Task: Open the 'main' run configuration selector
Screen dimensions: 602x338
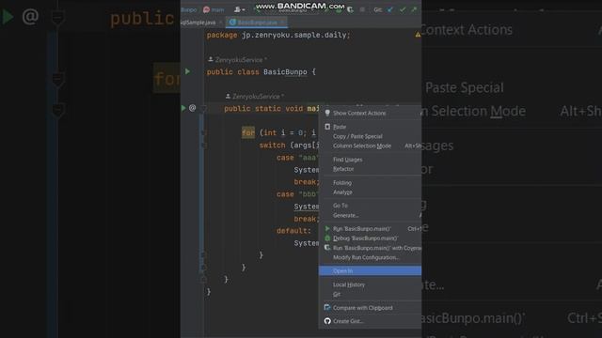Action: tap(214, 9)
